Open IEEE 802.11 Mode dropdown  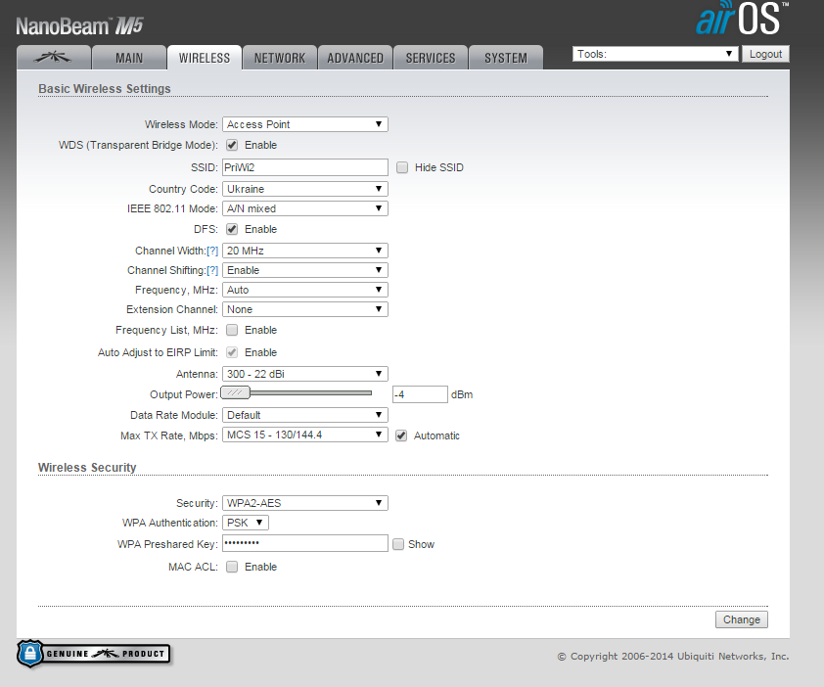[x=304, y=208]
